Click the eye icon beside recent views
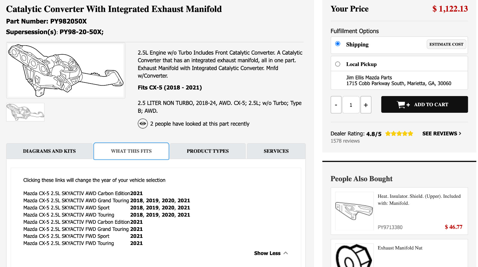Image resolution: width=478 pixels, height=267 pixels. (143, 124)
